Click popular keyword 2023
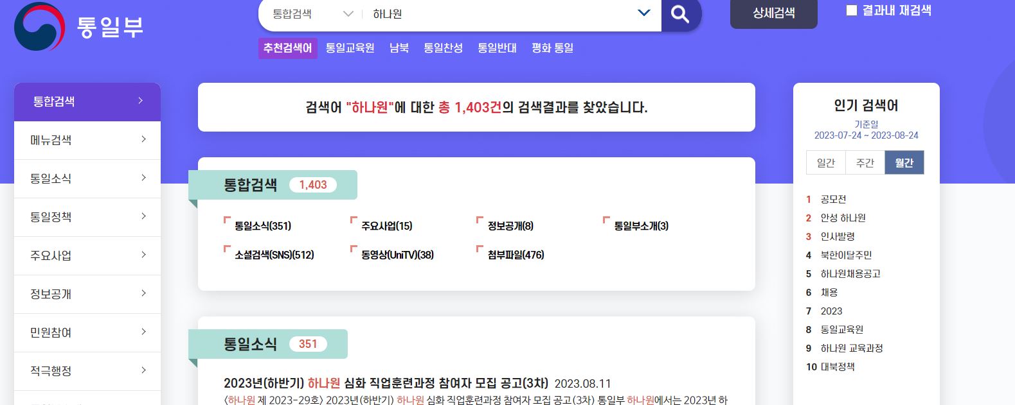The height and width of the screenshot is (405, 1015). coord(831,311)
